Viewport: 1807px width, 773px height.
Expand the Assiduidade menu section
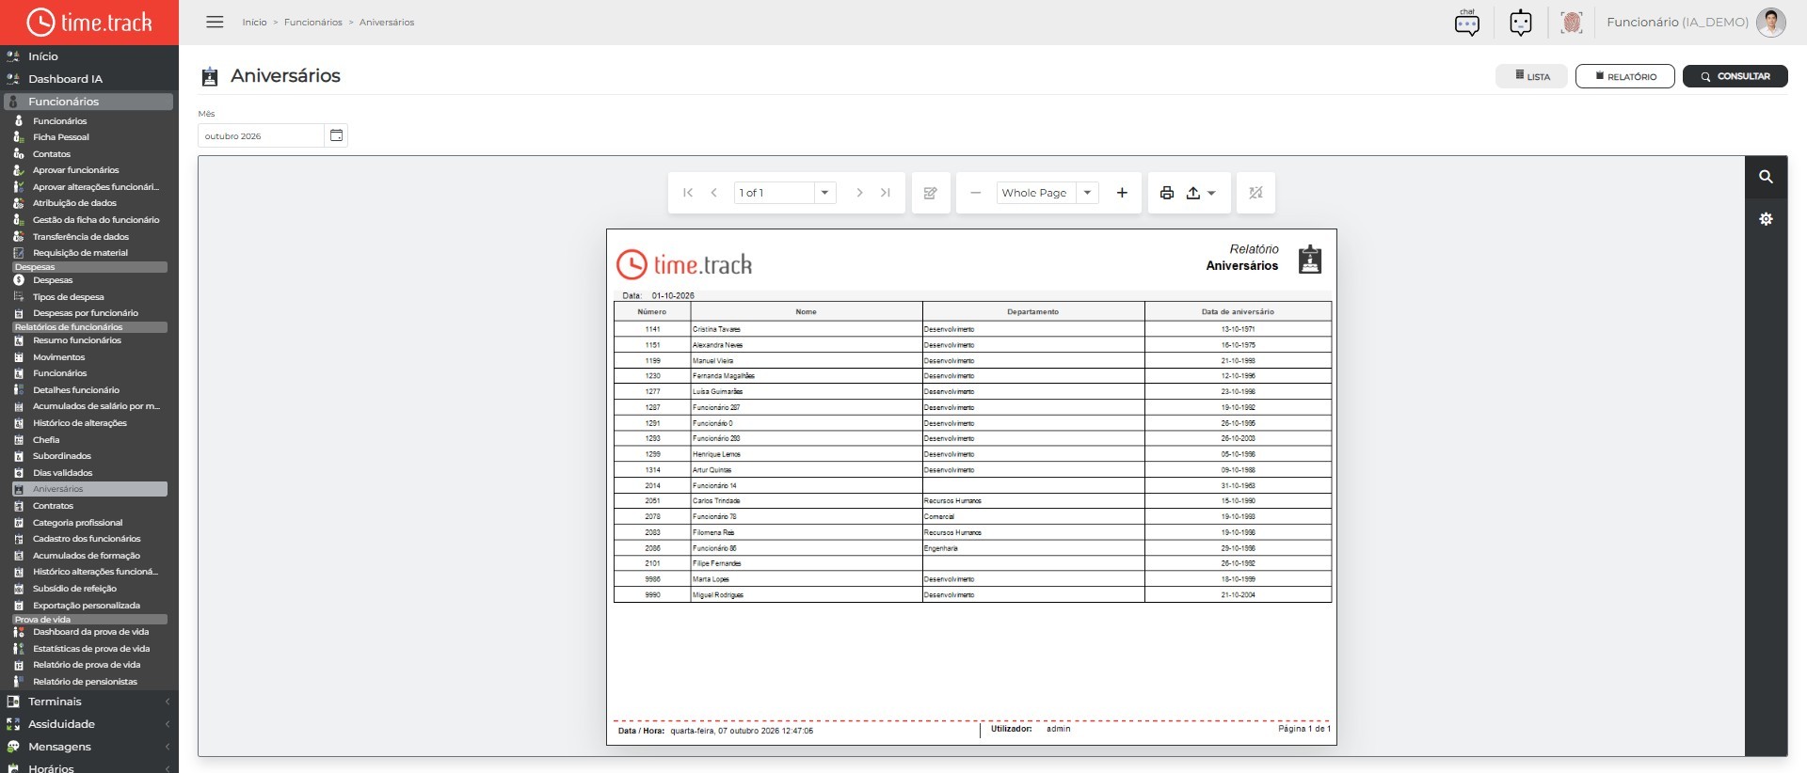click(x=89, y=724)
